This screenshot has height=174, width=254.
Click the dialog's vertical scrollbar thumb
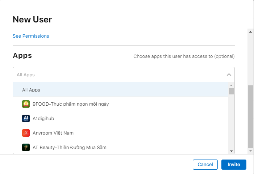[250, 116]
